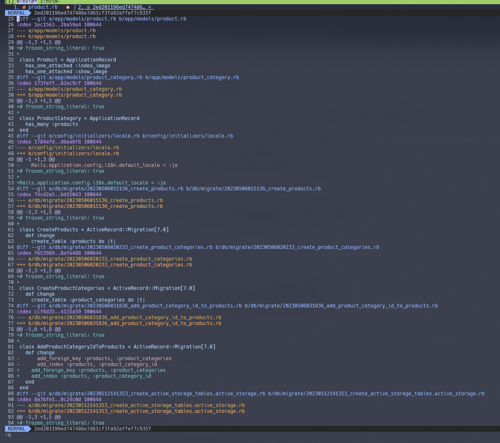Click '+++ b/app/models/product.rb' line
Screen dimensions: 500x443
click(x=56, y=36)
